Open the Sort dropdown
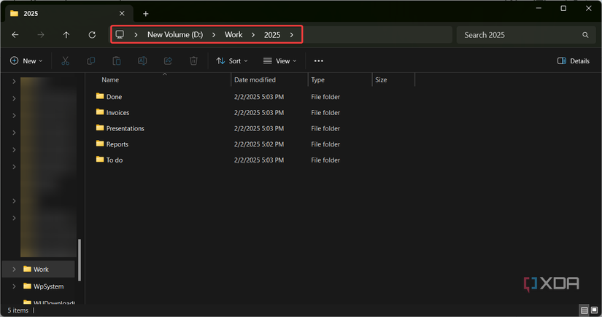Viewport: 602px width, 317px height. (x=232, y=61)
